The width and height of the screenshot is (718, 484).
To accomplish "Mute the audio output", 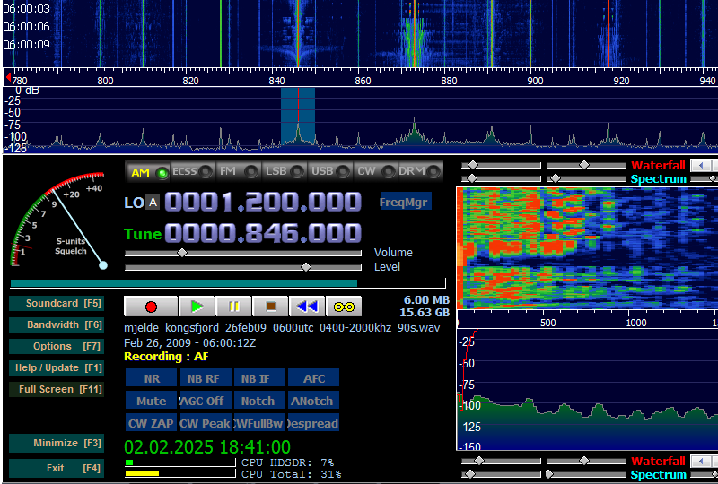I will coord(151,401).
